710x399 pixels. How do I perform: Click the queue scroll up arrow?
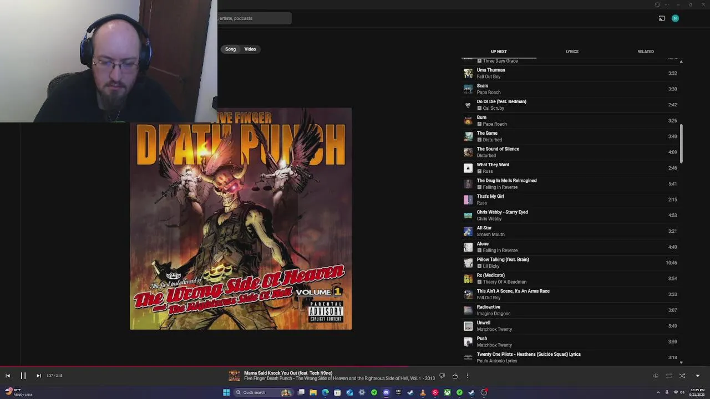click(681, 61)
